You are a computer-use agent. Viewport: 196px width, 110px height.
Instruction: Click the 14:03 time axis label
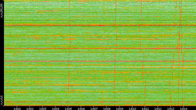tap(43, 109)
